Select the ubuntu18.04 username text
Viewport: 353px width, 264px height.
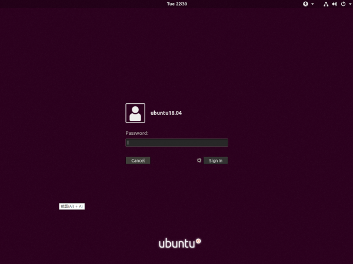166,113
